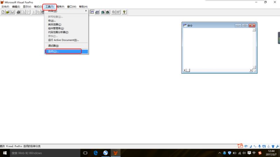Click the Command window horizontal scroll thumb
The image size is (280, 157).
tap(188, 70)
